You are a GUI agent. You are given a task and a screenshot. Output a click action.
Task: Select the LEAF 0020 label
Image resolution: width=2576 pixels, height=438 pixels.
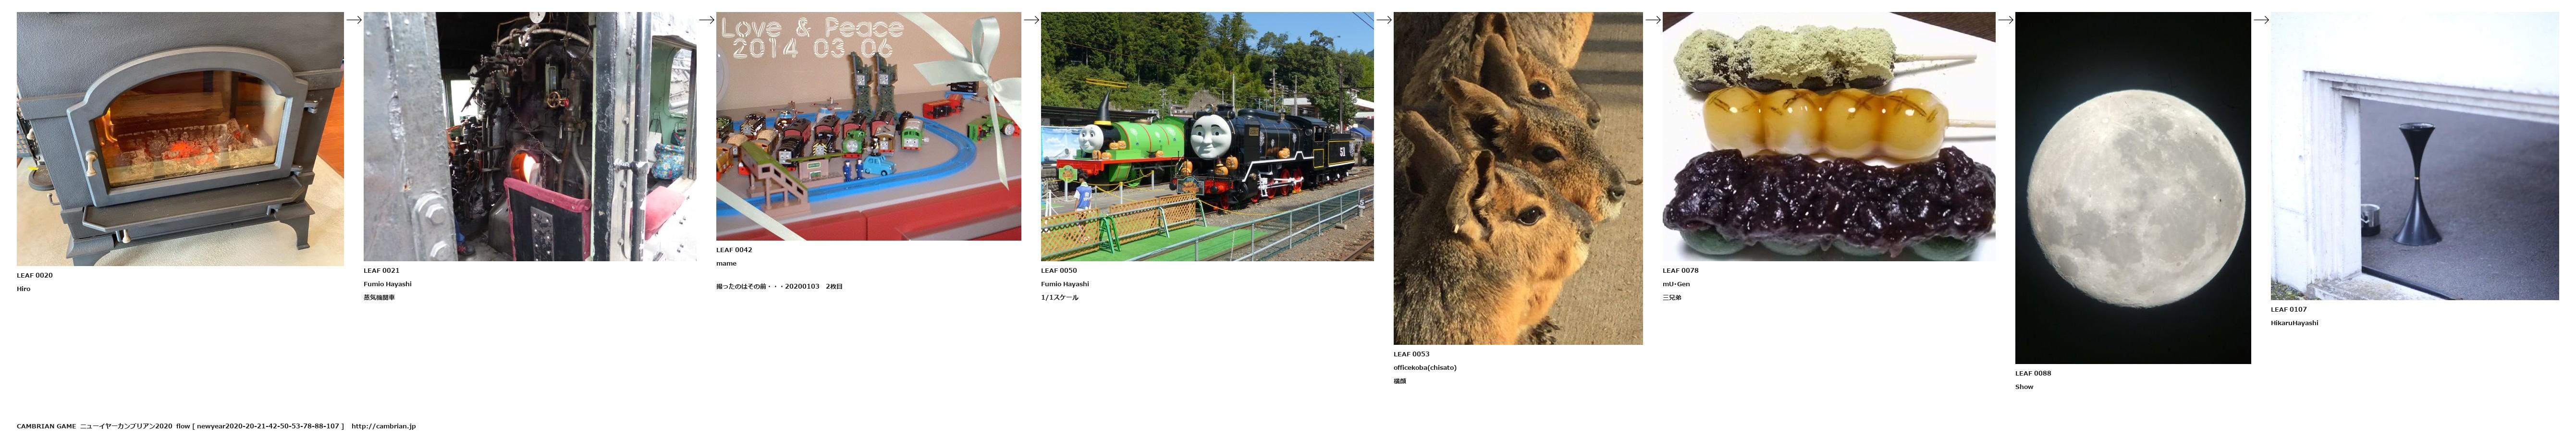tap(35, 275)
